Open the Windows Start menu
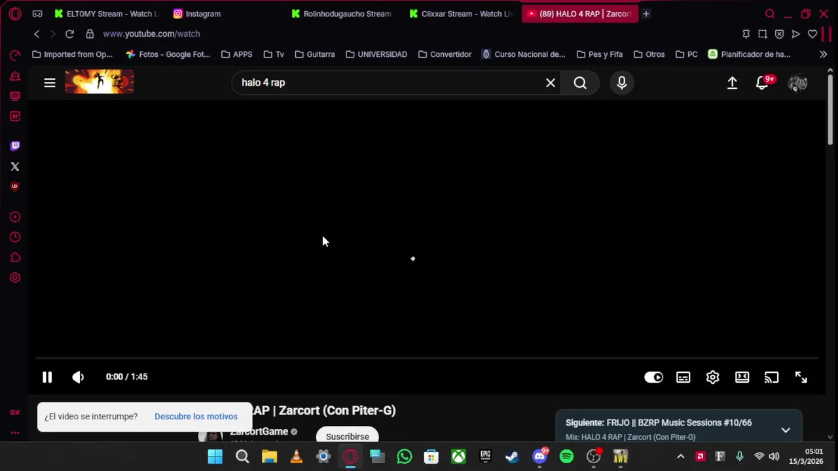 pos(215,457)
